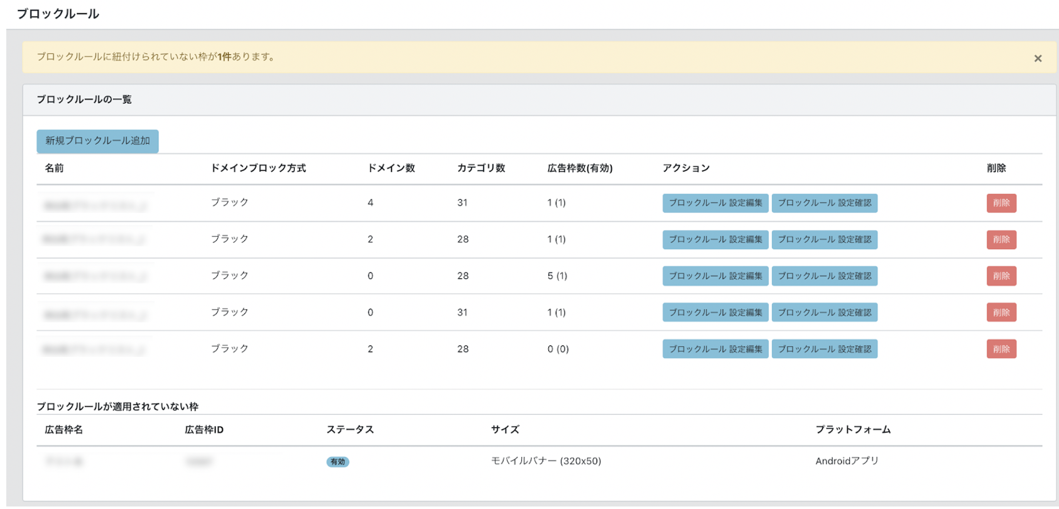Viewport: 1059px width, 509px height.
Task: Edit settings of rule with 2 domains, 1 (1) slots
Action: coord(715,239)
